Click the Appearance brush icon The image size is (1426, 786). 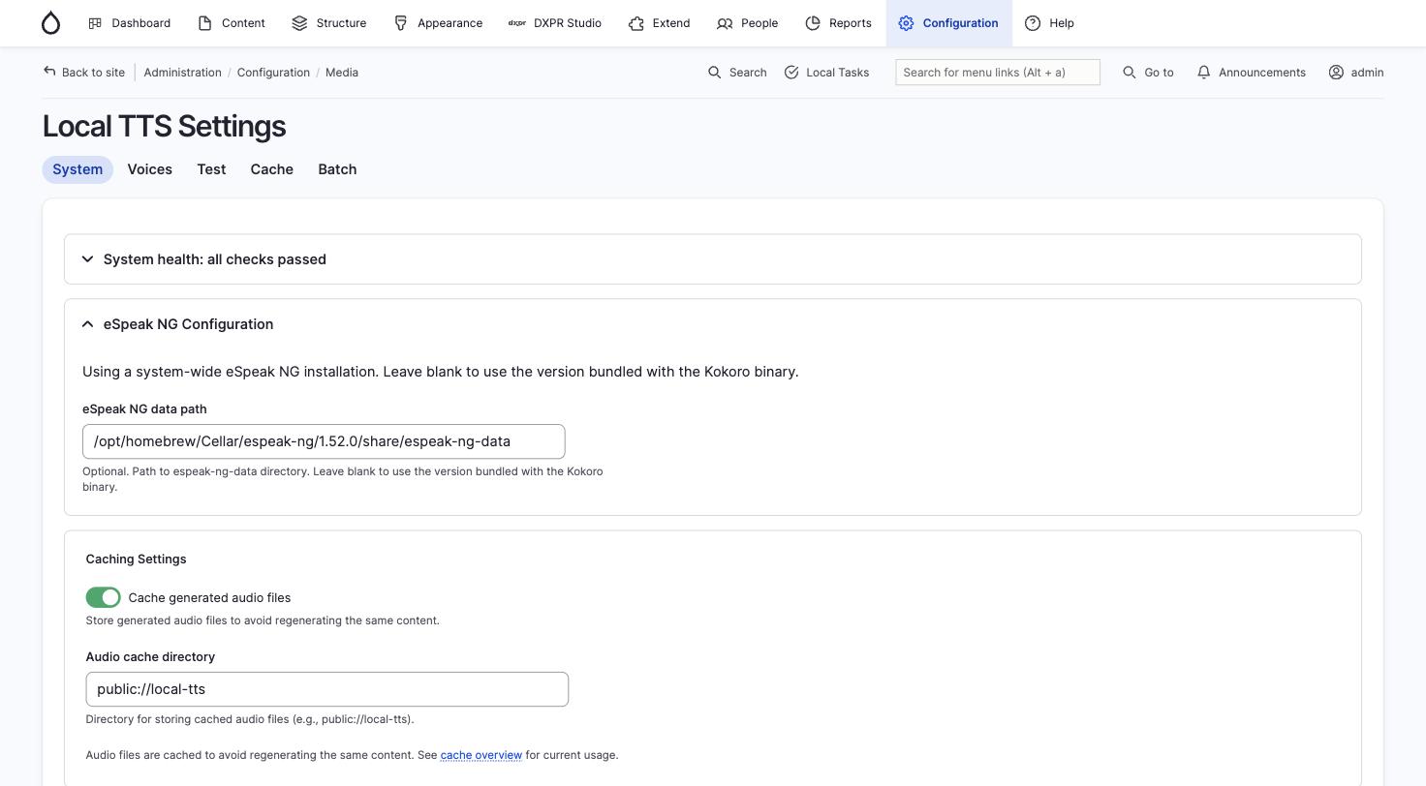pos(400,23)
